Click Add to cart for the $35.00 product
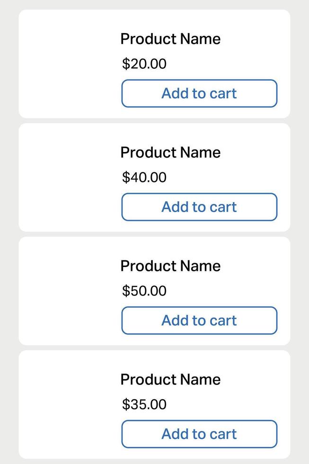This screenshot has height=464, width=309. 199,434
